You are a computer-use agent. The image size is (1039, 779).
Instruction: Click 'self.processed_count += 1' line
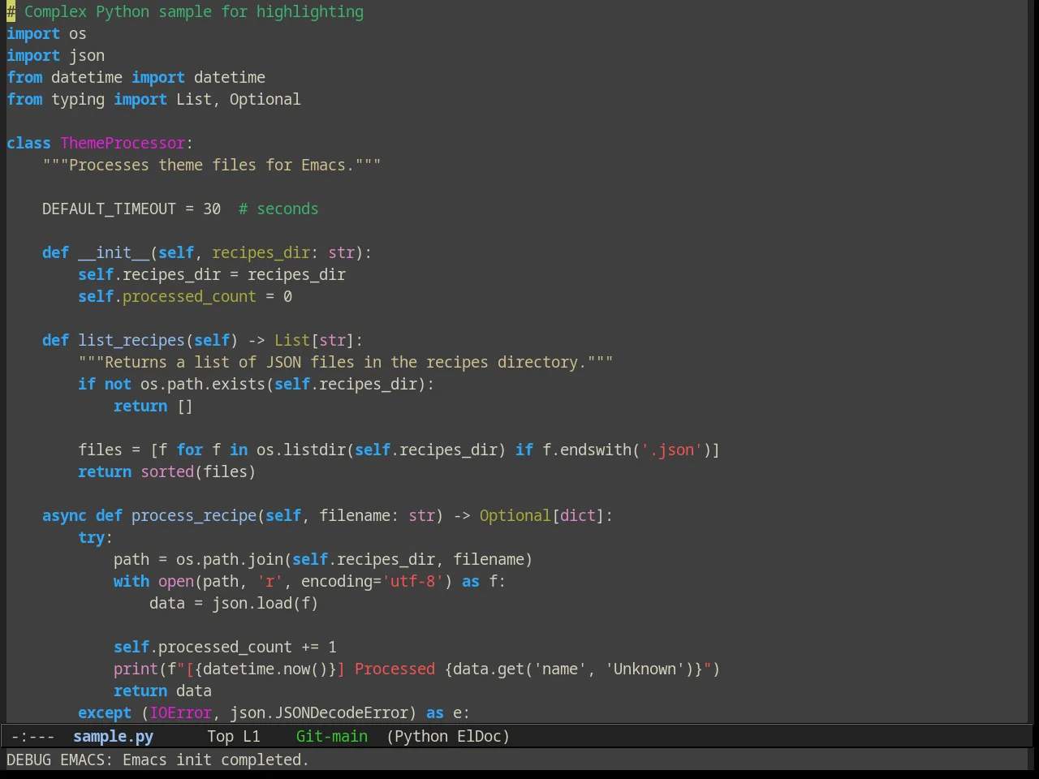click(x=225, y=647)
